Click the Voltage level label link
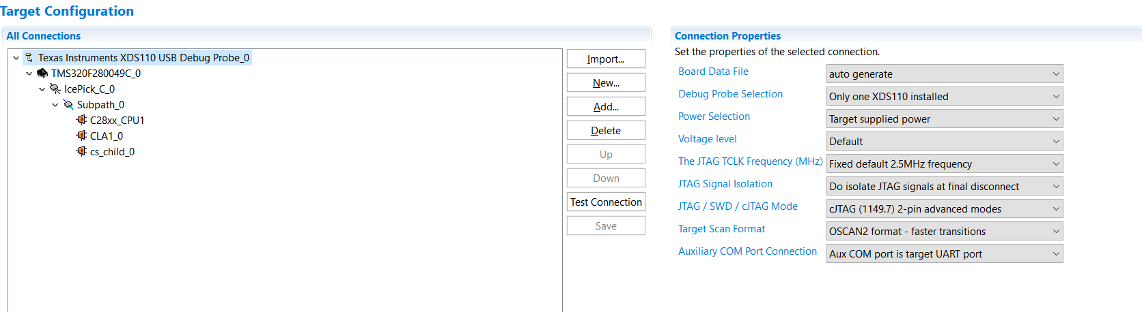The image size is (1142, 312). click(x=707, y=139)
